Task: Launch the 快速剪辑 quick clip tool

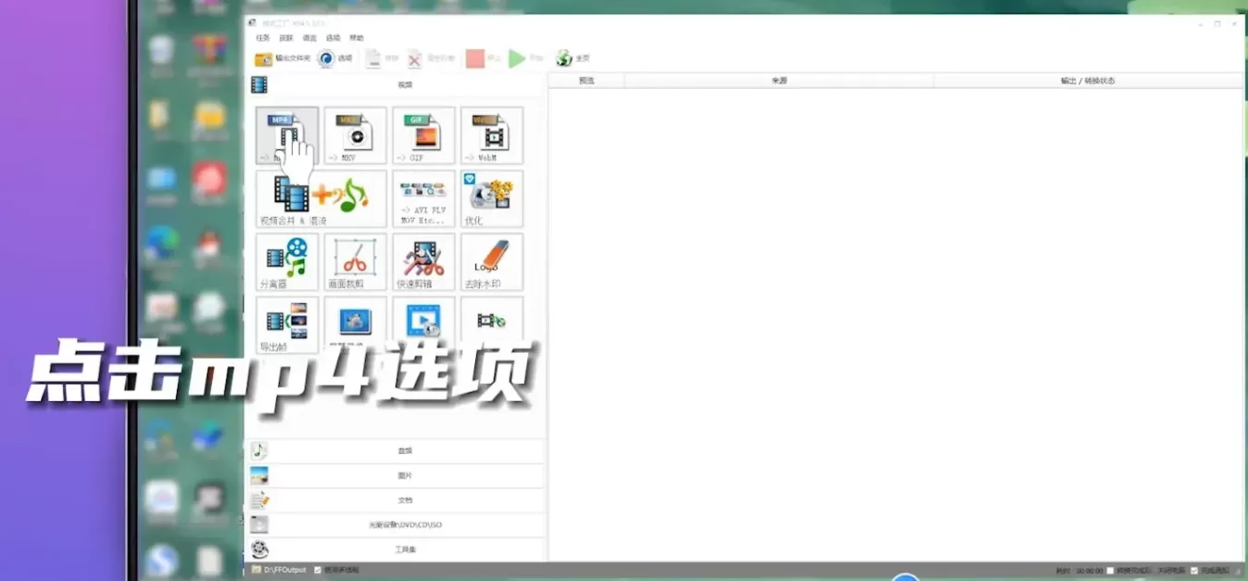Action: coord(423,261)
